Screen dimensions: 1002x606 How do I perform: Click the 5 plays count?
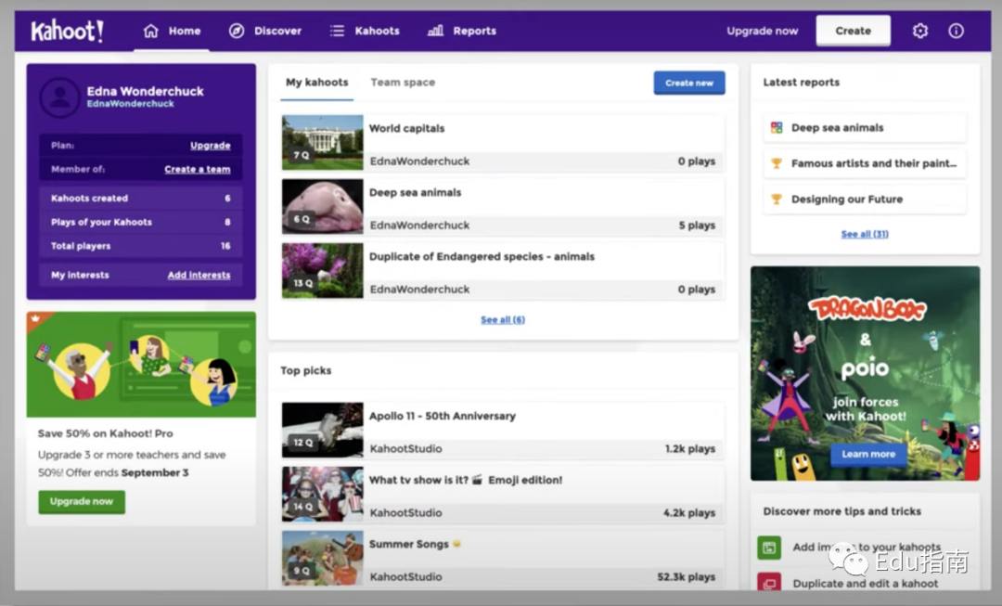click(697, 225)
